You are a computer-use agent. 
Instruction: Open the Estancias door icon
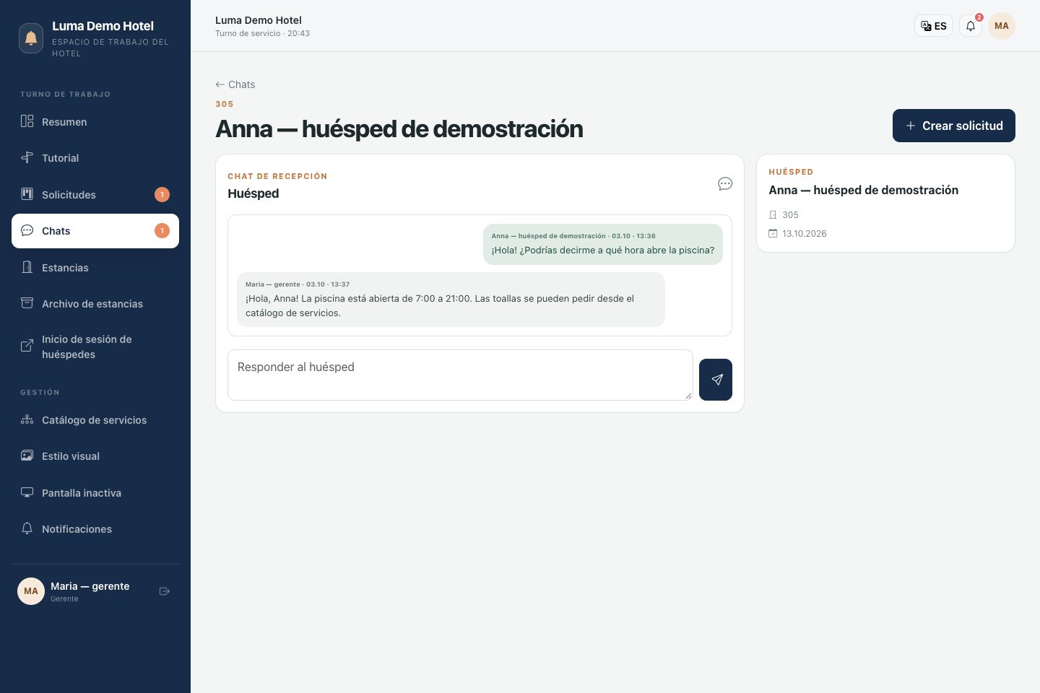click(x=27, y=267)
